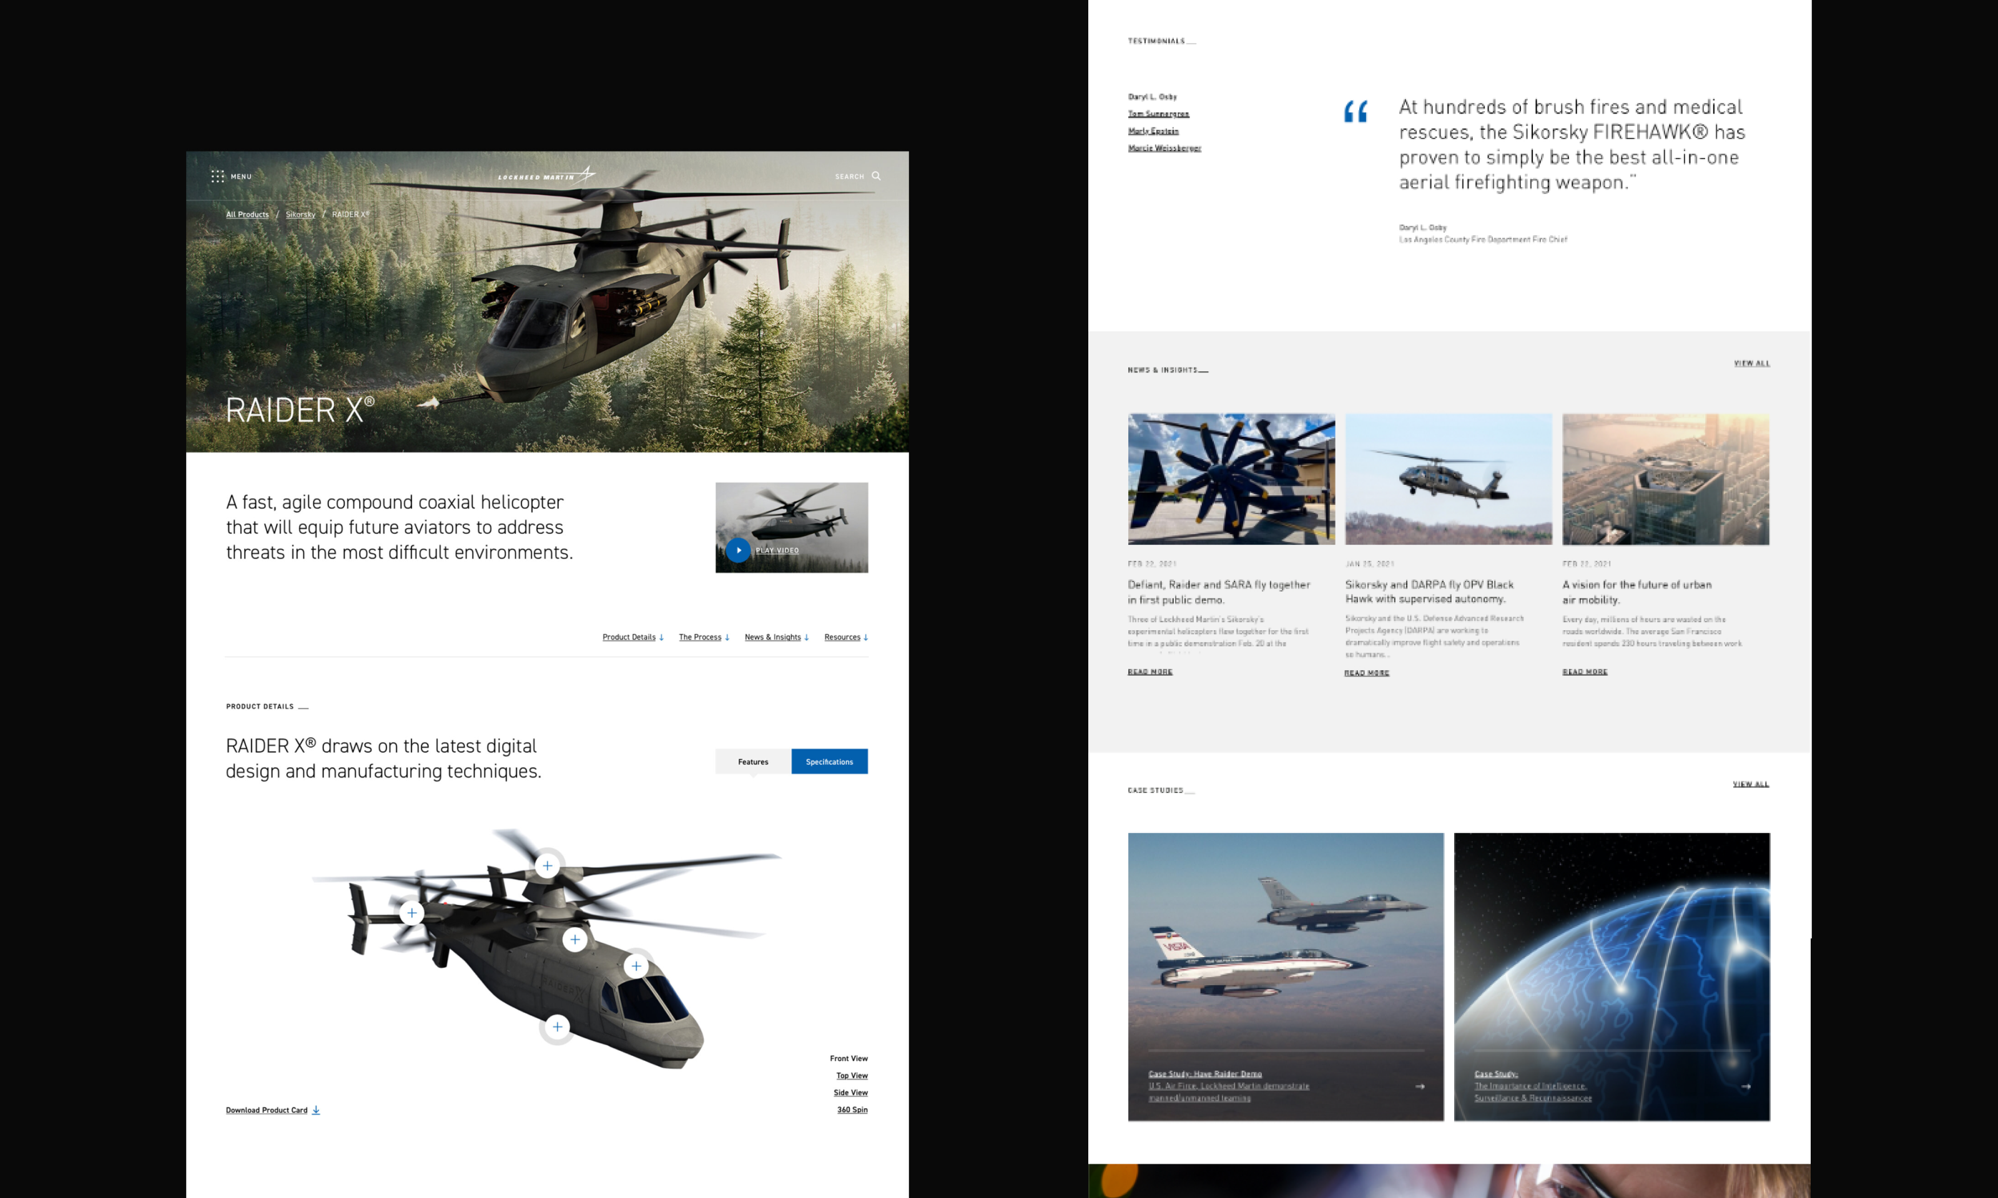Click View All in Case Studies
The height and width of the screenshot is (1198, 1998).
(x=1751, y=784)
